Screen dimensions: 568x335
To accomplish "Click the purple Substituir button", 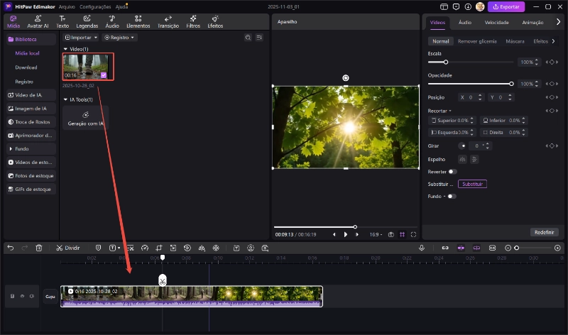I will 472,184.
